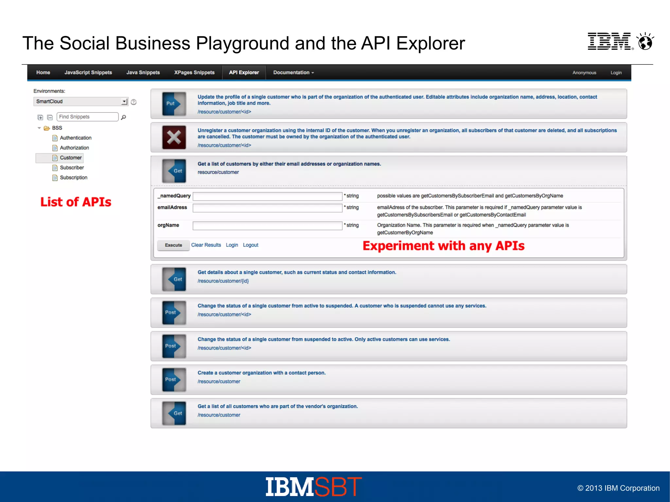670x502 pixels.
Task: Click the Authorization document icon
Action: coord(55,148)
